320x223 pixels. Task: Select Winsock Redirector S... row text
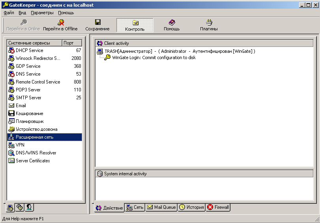[38, 58]
